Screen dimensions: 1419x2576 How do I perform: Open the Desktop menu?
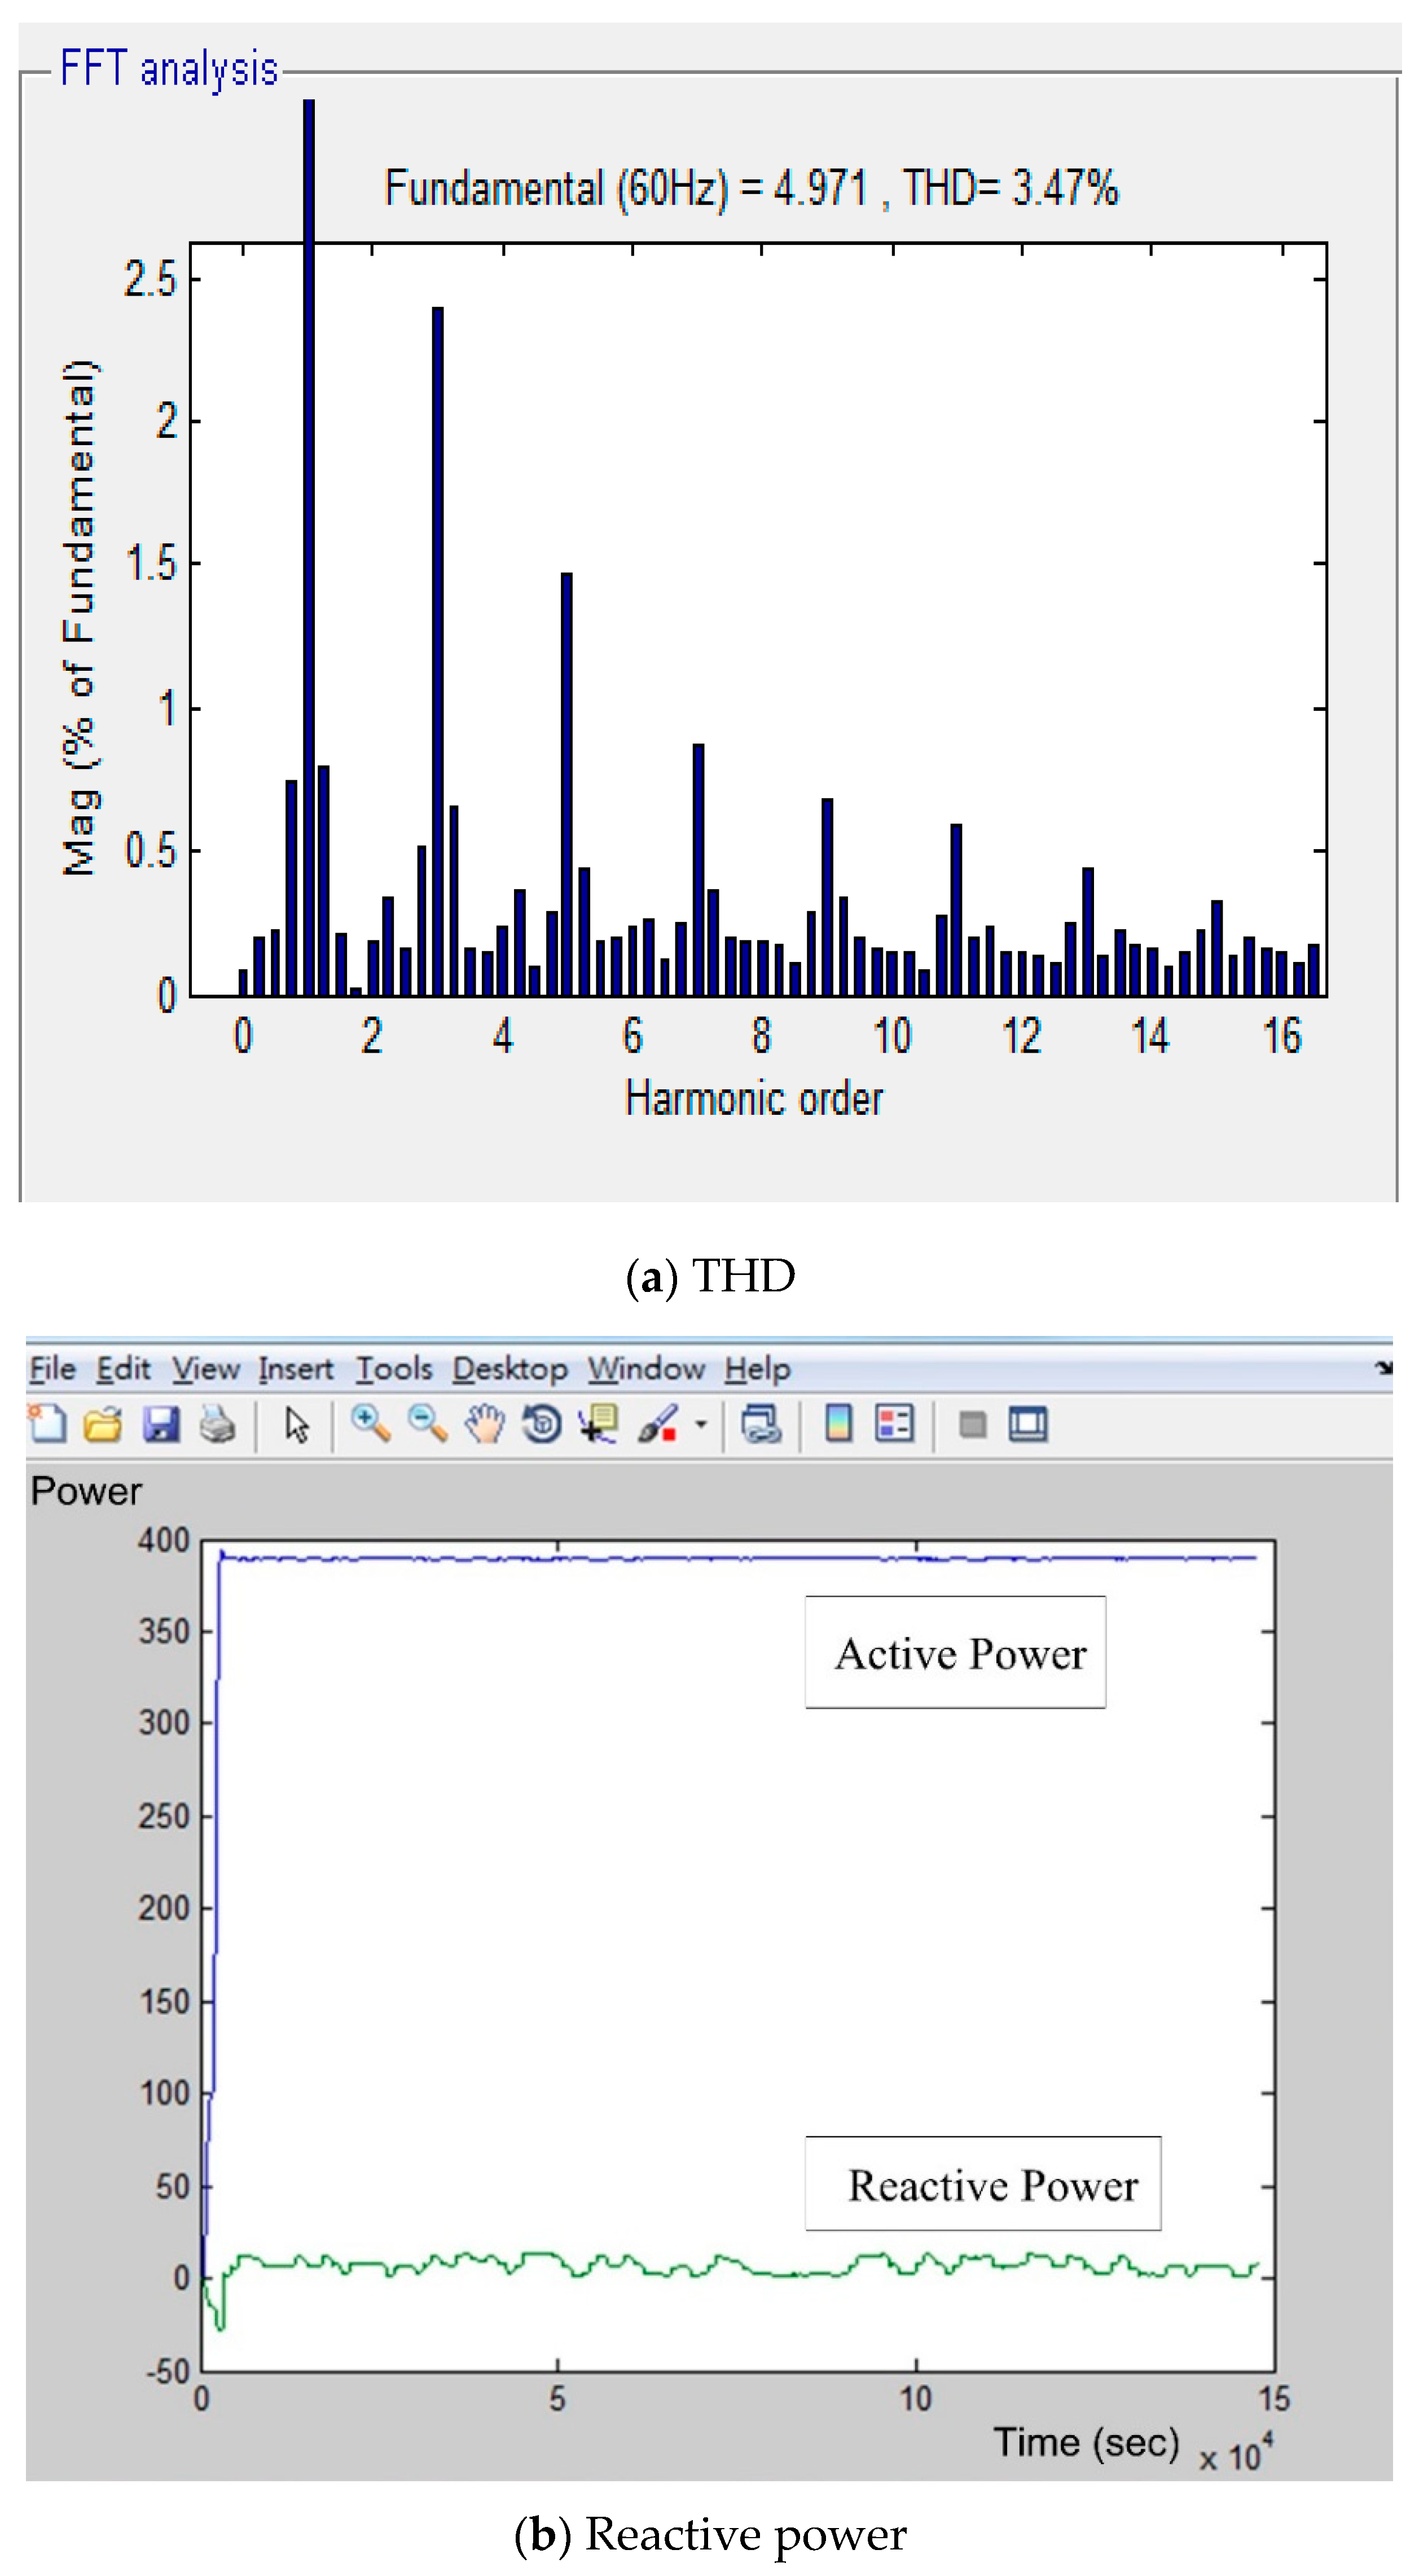click(x=509, y=1368)
